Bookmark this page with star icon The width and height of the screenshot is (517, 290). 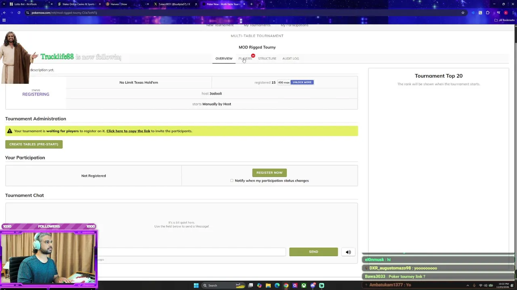point(463,12)
